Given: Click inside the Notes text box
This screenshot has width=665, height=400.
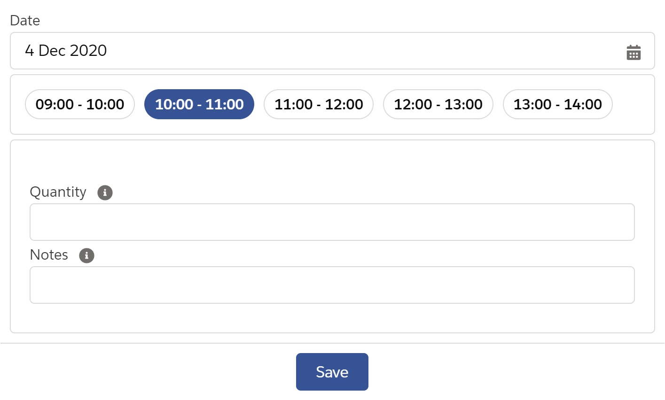Looking at the screenshot, I should coord(332,285).
